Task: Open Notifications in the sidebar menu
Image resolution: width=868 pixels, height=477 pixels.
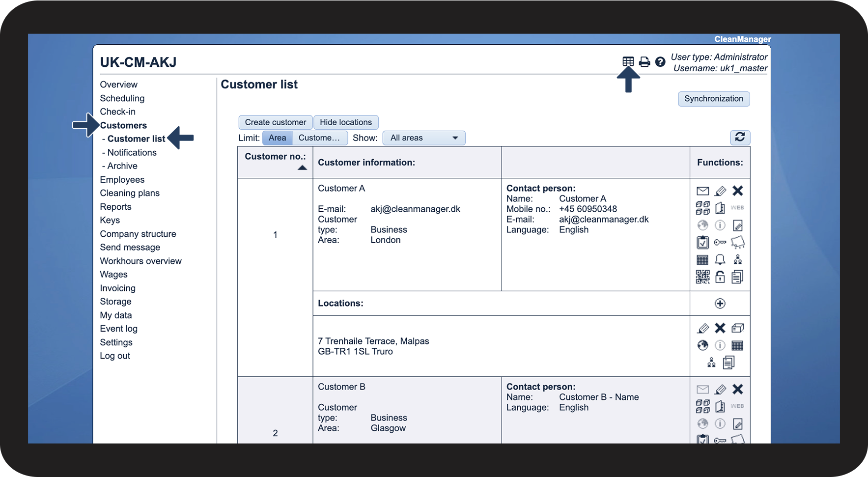Action: 132,153
